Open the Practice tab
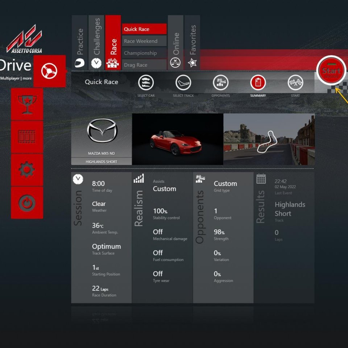 (x=80, y=42)
